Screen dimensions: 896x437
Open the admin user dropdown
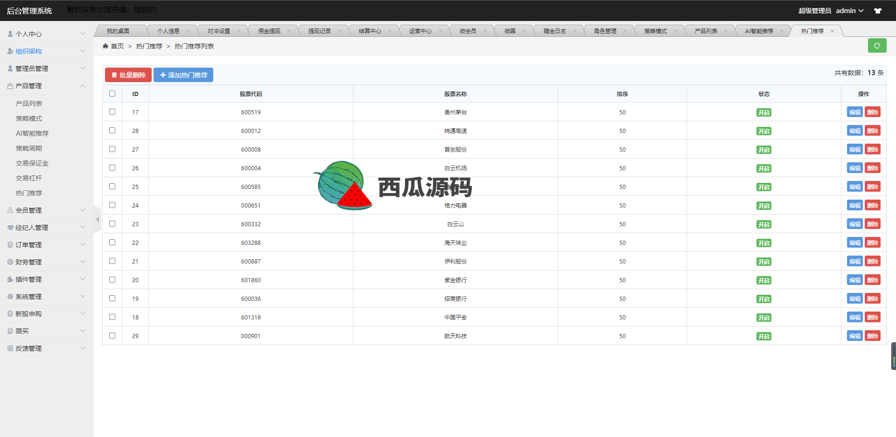pyautogui.click(x=850, y=11)
